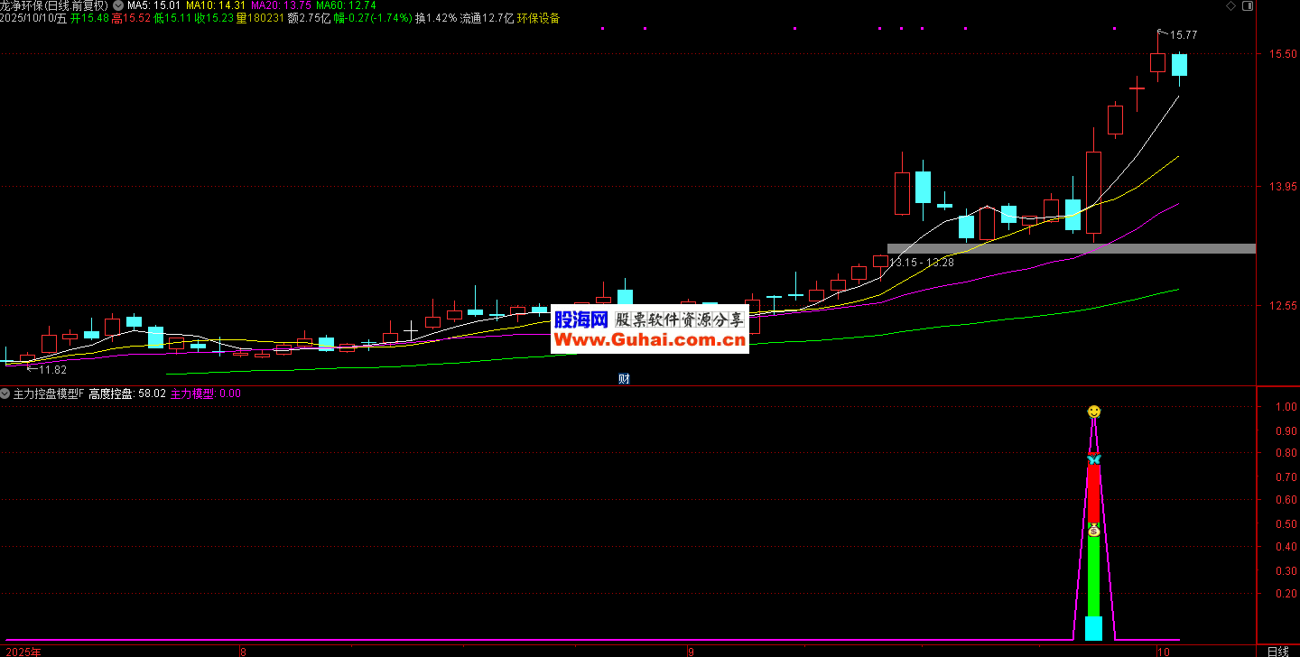This screenshot has width=1300, height=657.
Task: Click the money bag icon on spike
Action: pos(1093,531)
